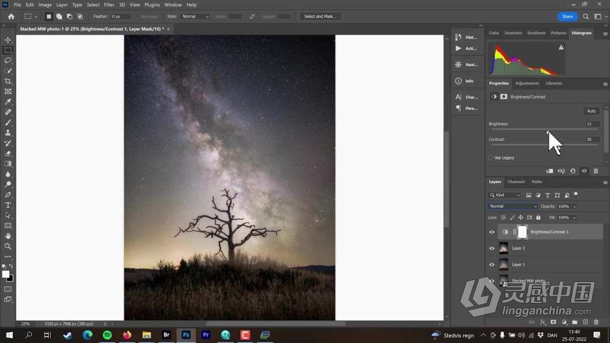Open the tool preset picker dropdown
The width and height of the screenshot is (610, 343).
(x=30, y=17)
